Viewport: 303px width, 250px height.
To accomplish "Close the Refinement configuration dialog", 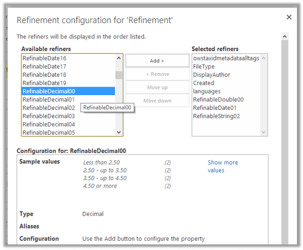I will 289,17.
